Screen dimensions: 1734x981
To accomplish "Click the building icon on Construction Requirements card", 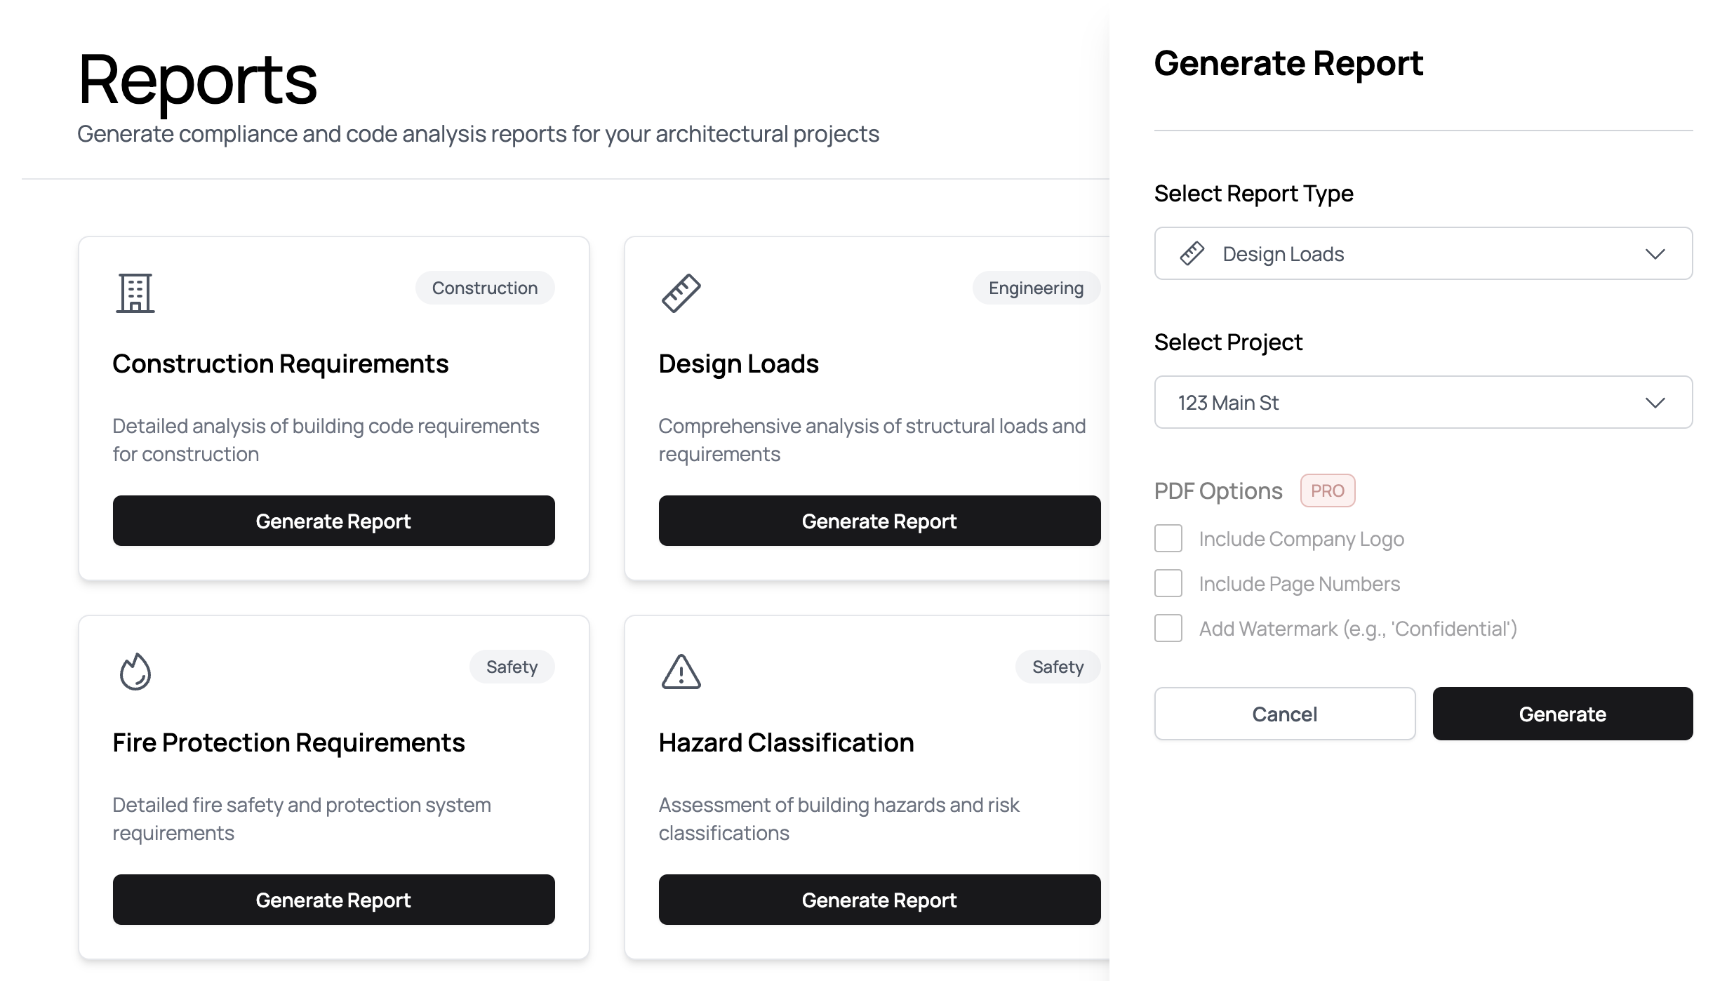I will 135,293.
